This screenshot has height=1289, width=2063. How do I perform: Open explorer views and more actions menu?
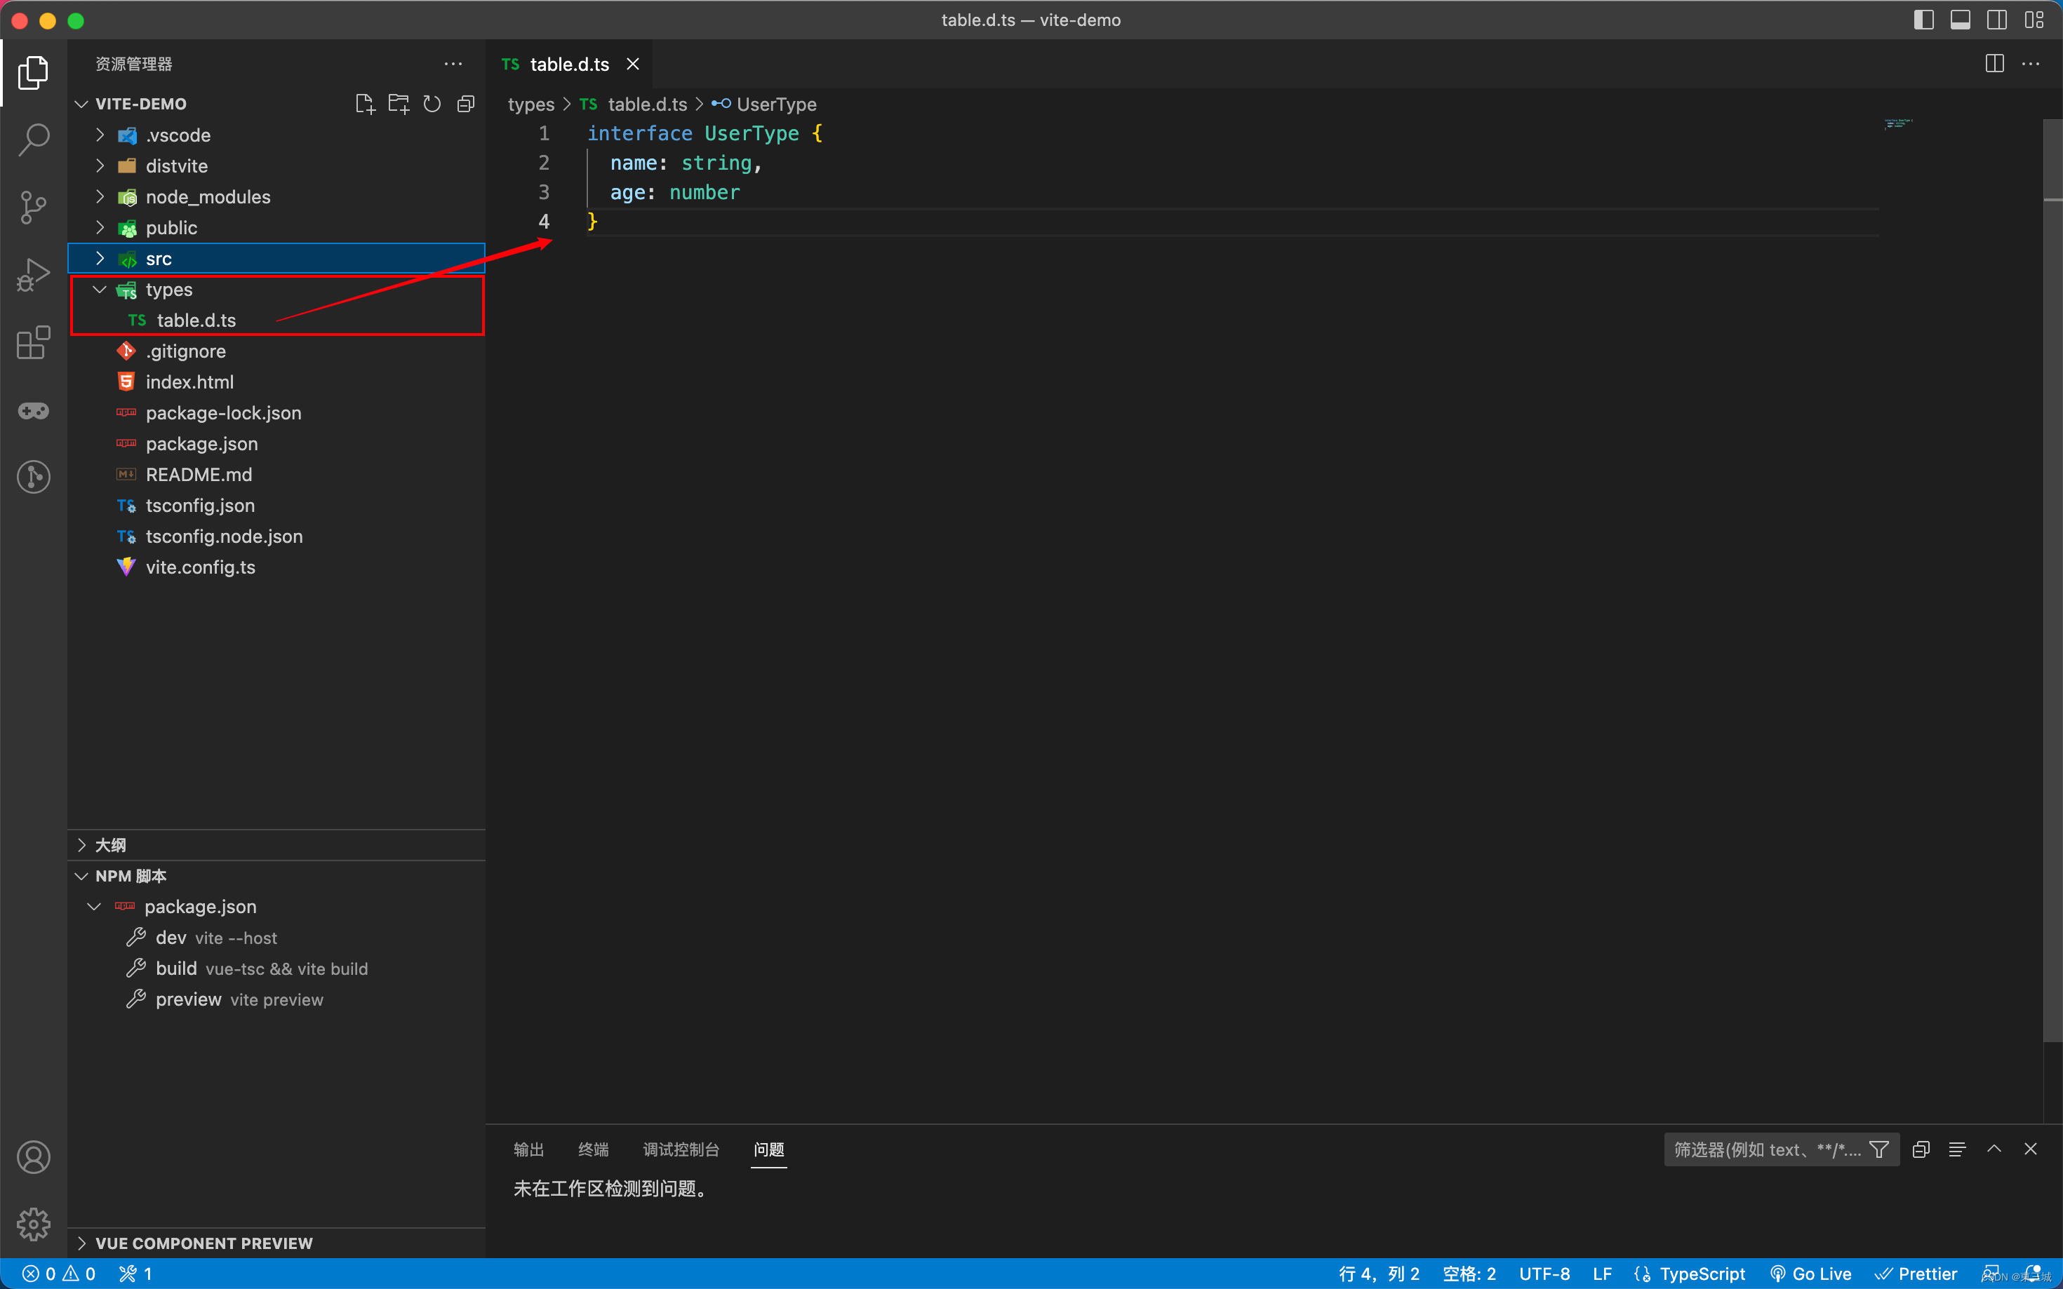(x=454, y=64)
